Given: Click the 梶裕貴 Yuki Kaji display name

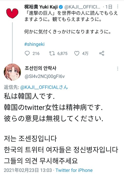Looking at the screenshot, I should pyautogui.click(x=41, y=7).
